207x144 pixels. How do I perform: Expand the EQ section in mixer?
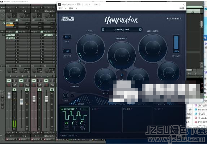(x=2, y=66)
